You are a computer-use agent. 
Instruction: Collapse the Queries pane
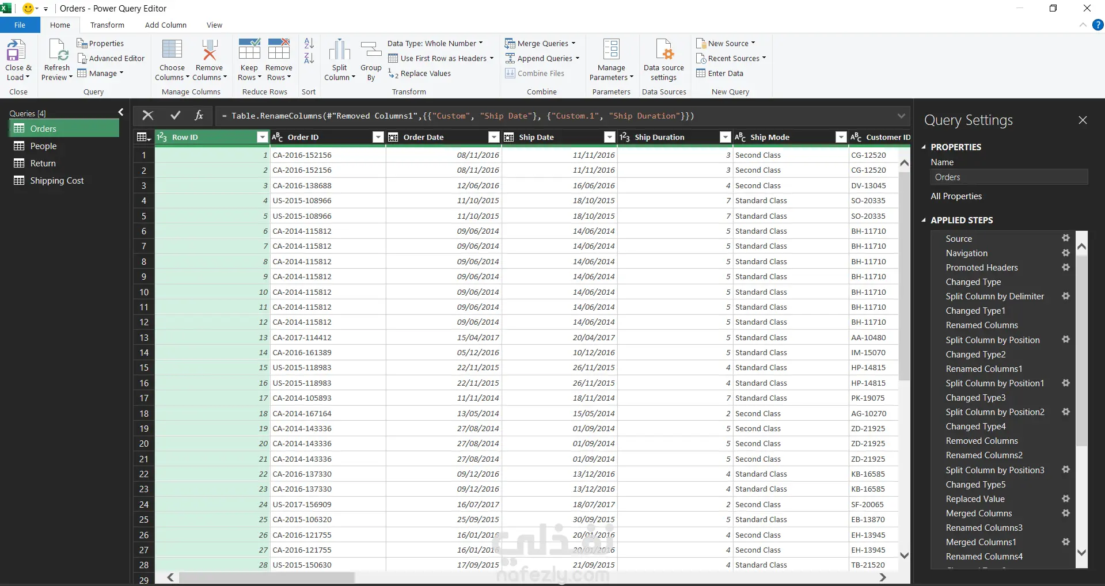pyautogui.click(x=121, y=112)
